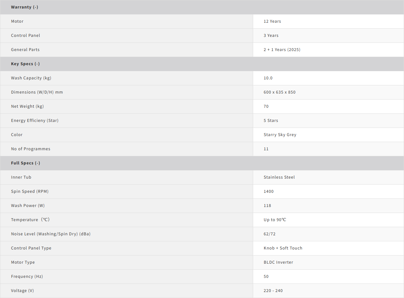Click the Wash Capacity (kg) label
Screen dimensions: 404x298
click(31, 78)
